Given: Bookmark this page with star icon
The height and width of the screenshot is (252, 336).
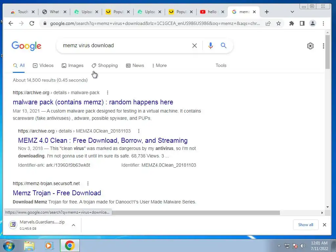Looking at the screenshot, I should 278,23.
